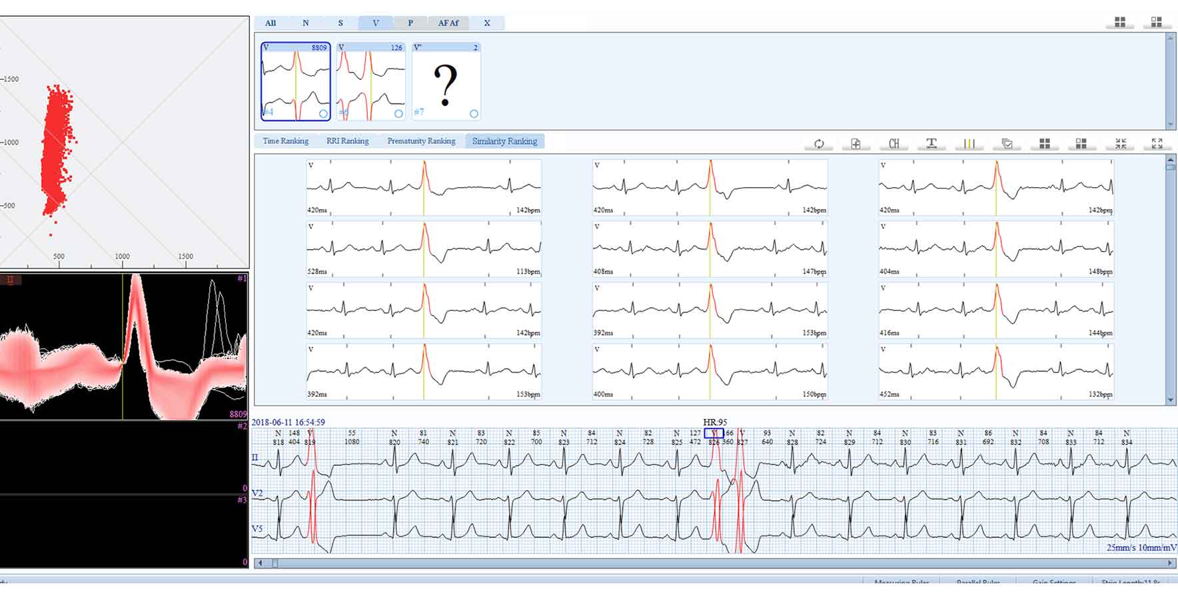The width and height of the screenshot is (1178, 596).
Task: Click the collapse arrows icon
Action: tap(1120, 144)
